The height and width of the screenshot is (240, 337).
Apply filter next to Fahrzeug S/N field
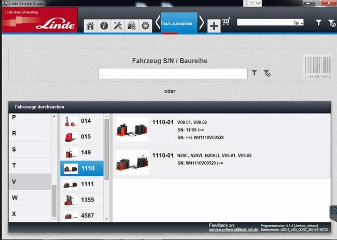(255, 73)
